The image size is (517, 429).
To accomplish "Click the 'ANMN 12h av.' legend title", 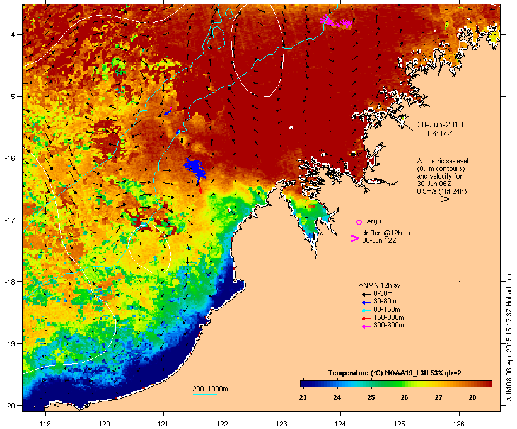I will pyautogui.click(x=380, y=285).
